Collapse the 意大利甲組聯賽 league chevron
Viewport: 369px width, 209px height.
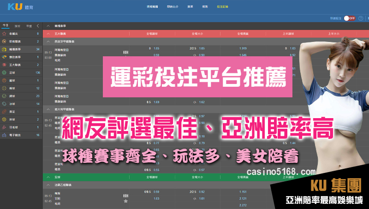point(48,109)
